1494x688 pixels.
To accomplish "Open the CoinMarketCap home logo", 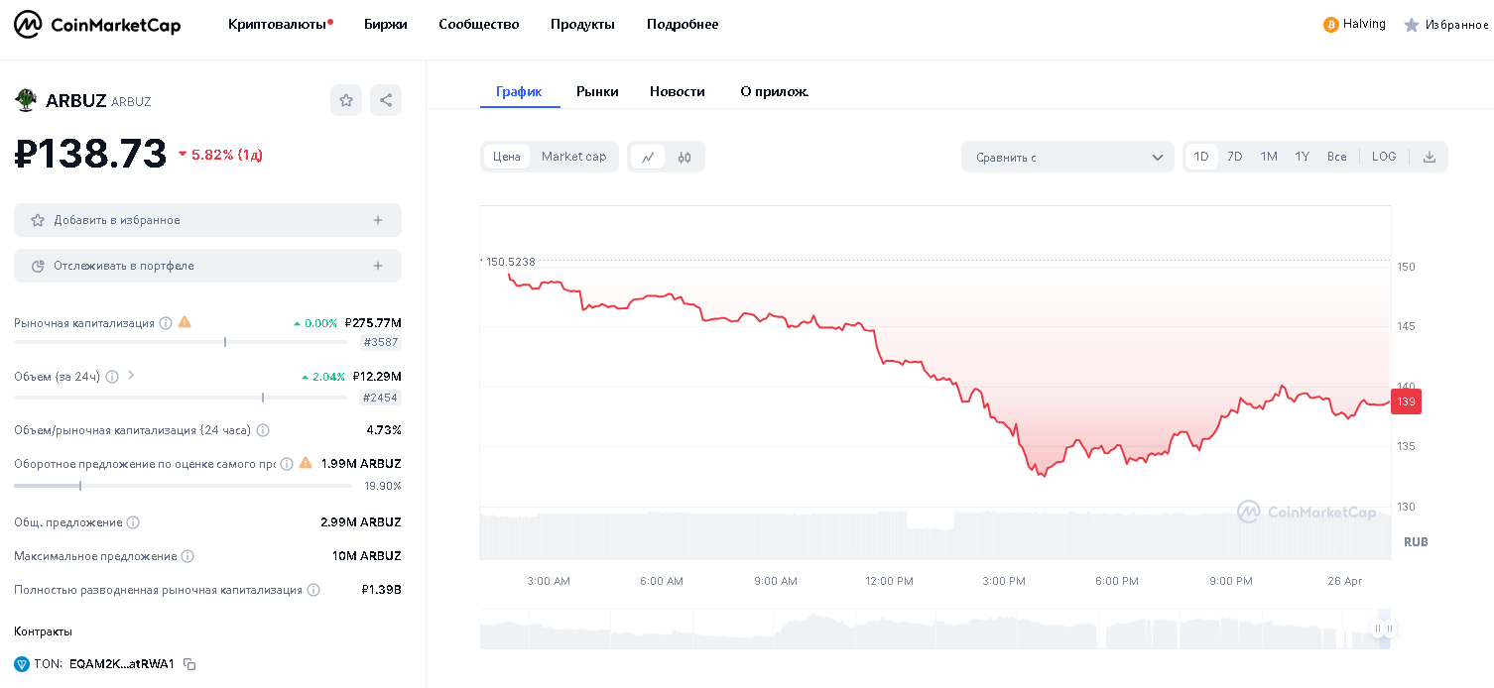I will (97, 24).
